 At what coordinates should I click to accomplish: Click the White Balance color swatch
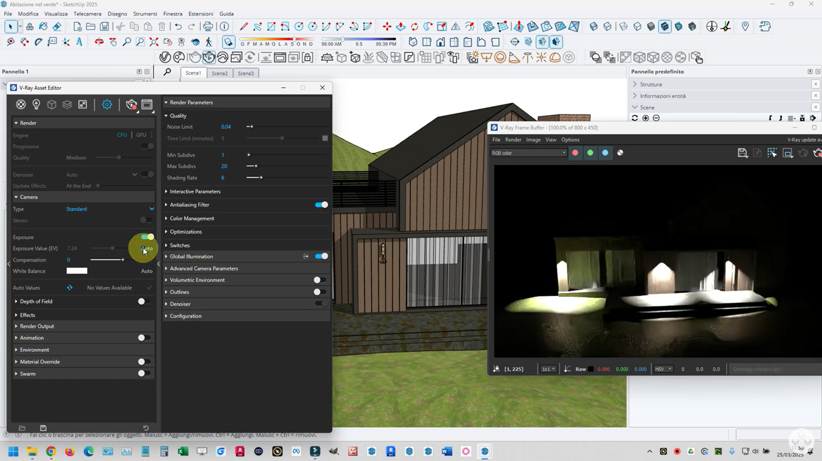tap(77, 271)
